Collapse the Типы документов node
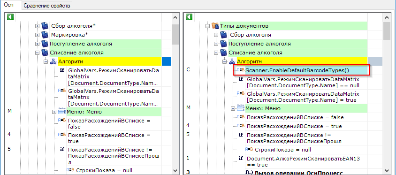The width and height of the screenshot is (396, 175). (208, 26)
